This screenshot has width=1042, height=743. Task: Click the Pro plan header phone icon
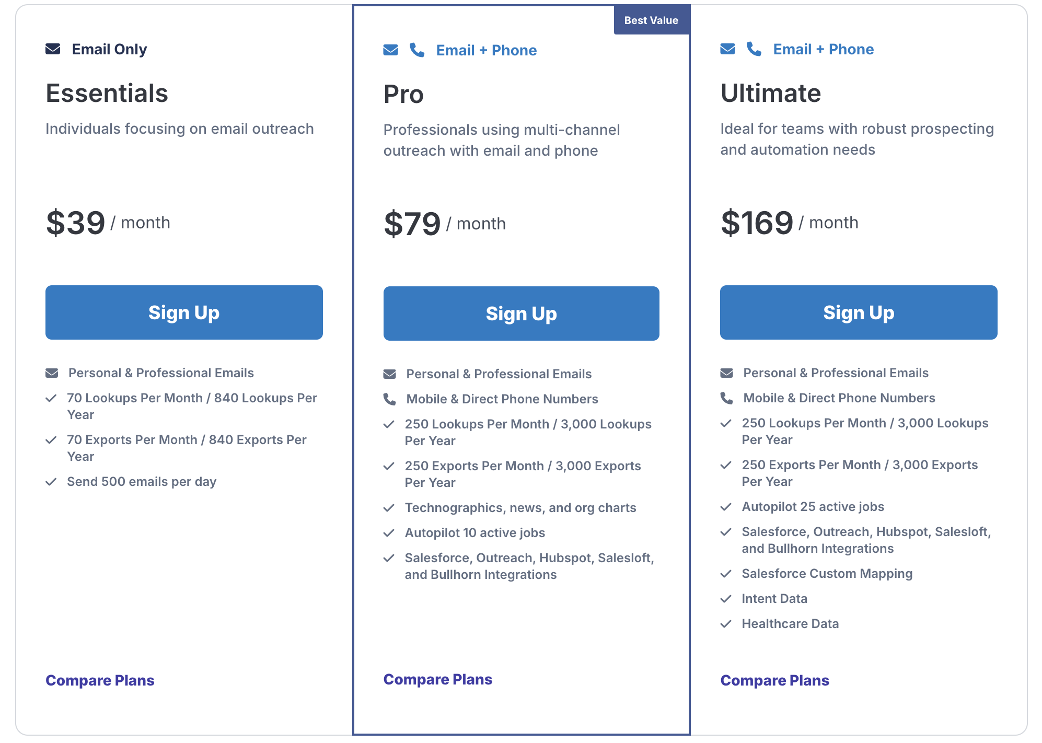(x=417, y=50)
